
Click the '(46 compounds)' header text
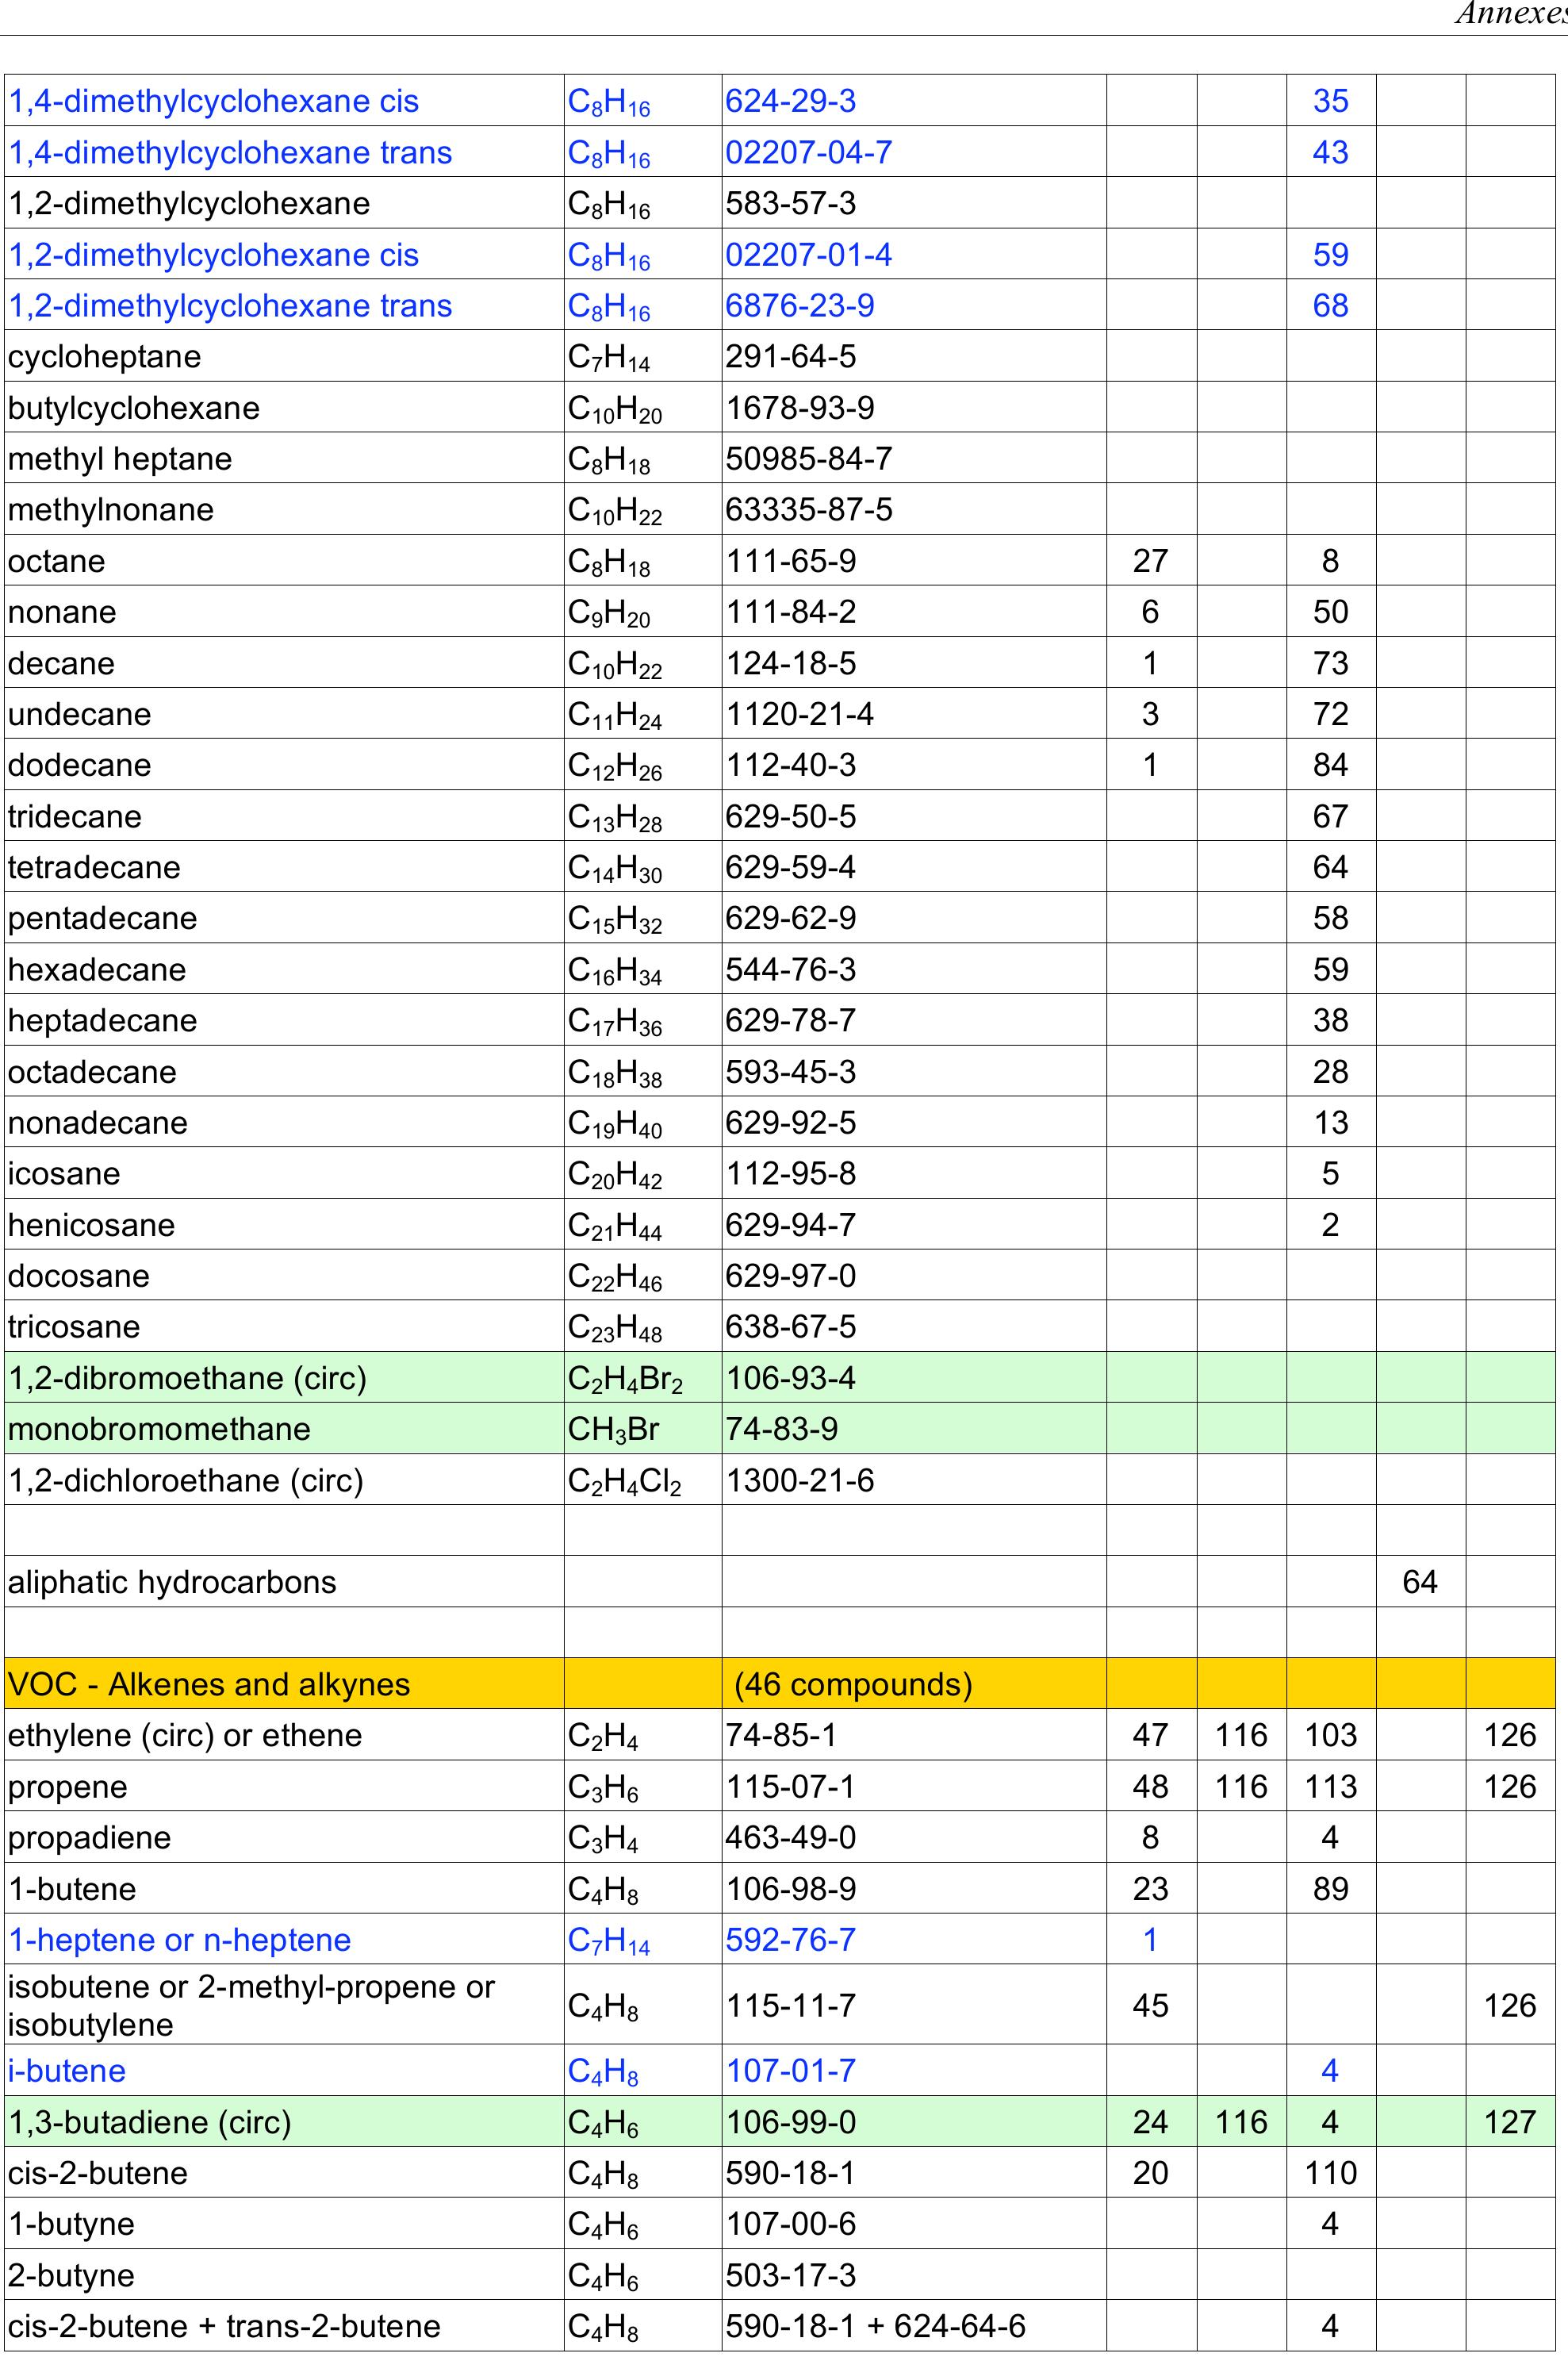tap(853, 1685)
